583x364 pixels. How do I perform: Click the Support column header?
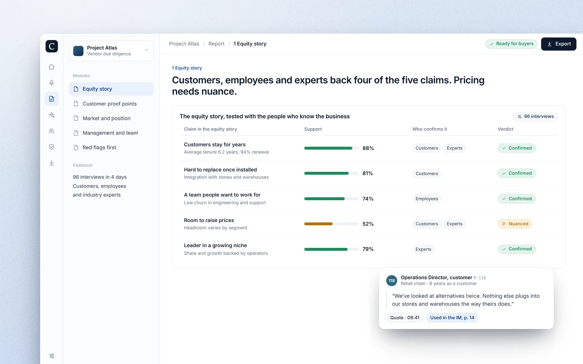click(313, 129)
